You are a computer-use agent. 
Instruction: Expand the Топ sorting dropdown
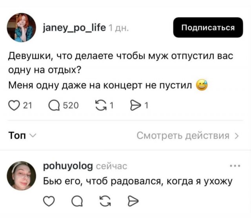click(x=22, y=136)
